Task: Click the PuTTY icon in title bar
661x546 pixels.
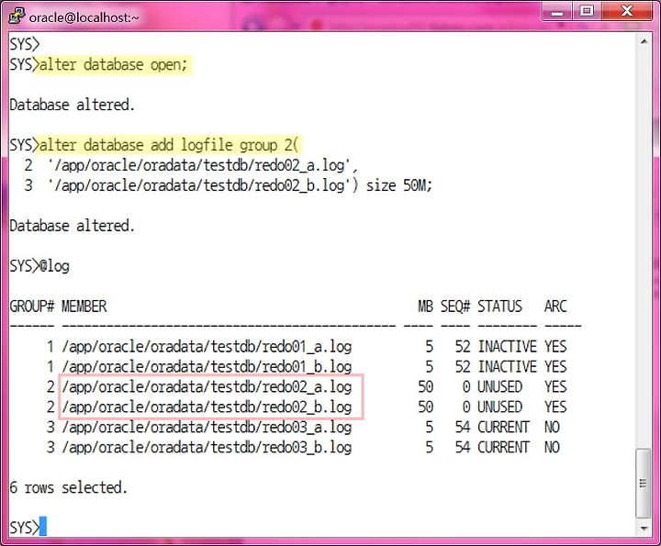Action: (17, 17)
